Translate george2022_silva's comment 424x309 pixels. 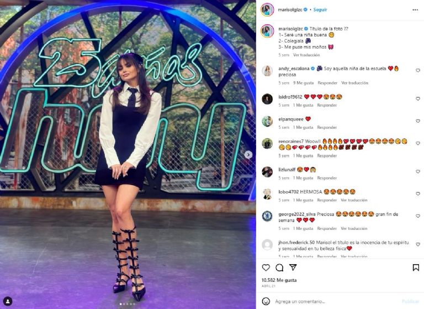(x=354, y=228)
